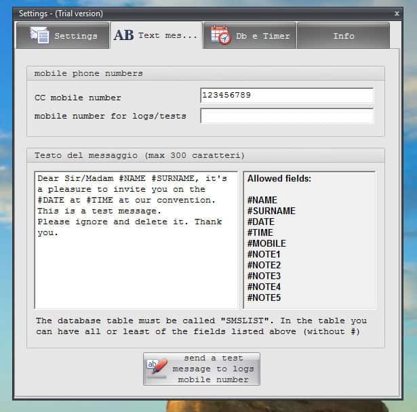Image resolution: width=417 pixels, height=412 pixels.
Task: Select #SURNAME in the allowed fields list
Action: tap(271, 211)
